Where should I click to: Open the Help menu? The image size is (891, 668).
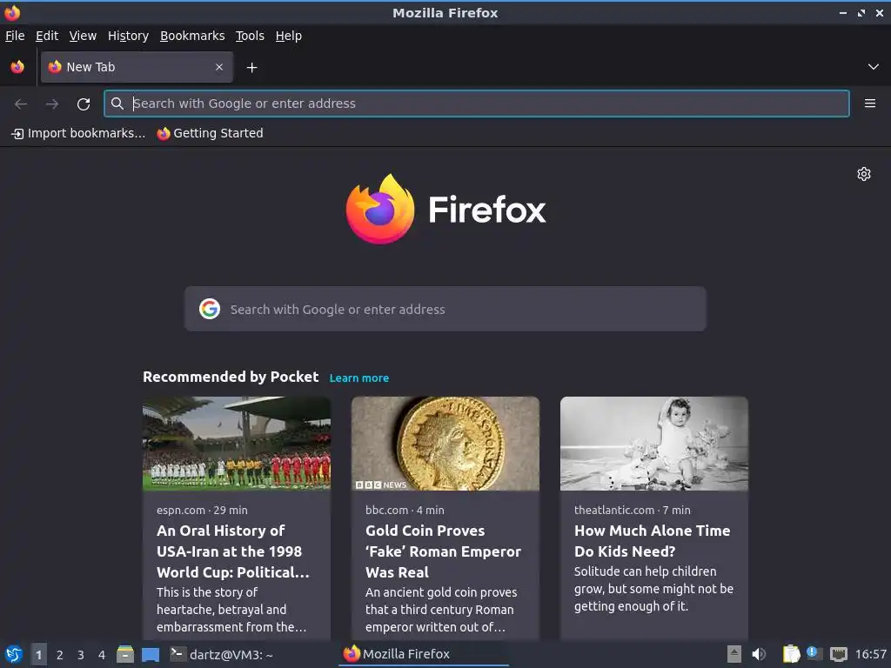pos(289,36)
